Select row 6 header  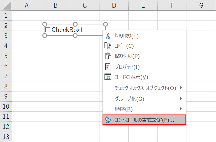pyautogui.click(x=6, y=66)
